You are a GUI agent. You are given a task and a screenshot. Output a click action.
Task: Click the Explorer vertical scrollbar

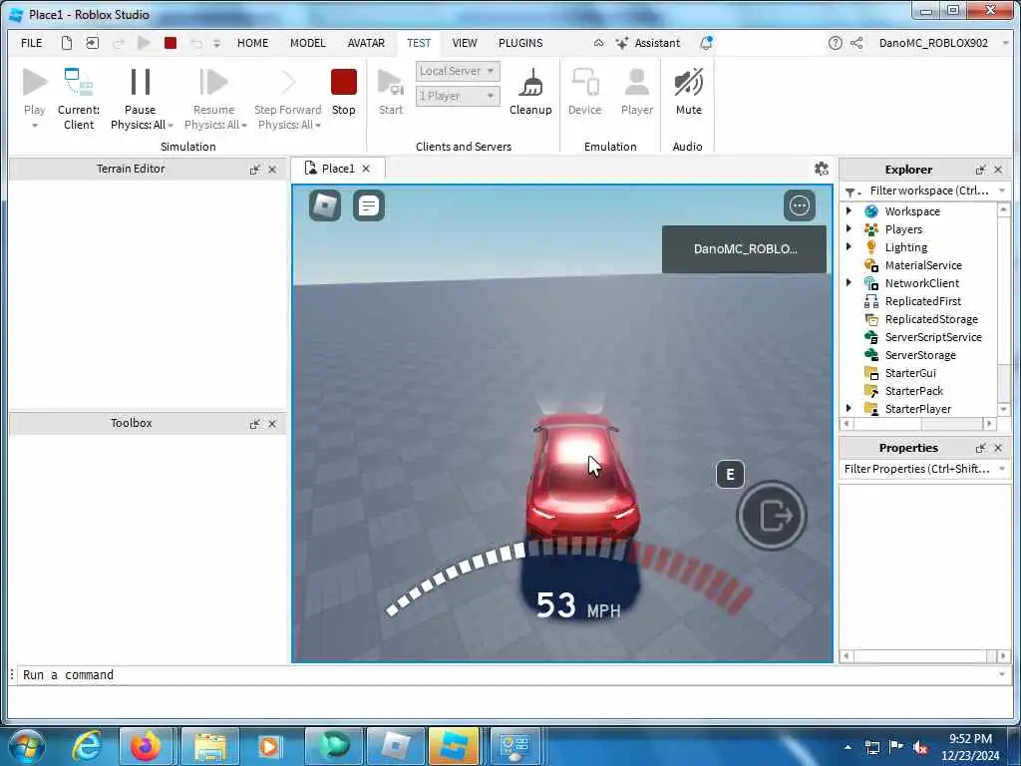pos(1003,309)
